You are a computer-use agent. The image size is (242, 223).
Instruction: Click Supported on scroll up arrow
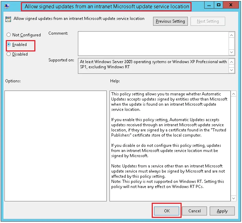[x=231, y=62]
